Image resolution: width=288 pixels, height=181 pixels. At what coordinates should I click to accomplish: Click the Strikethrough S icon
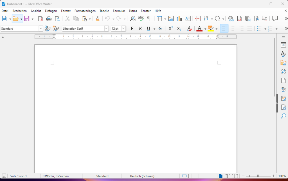coord(160,29)
